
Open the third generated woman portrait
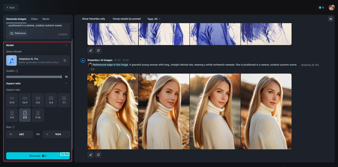pyautogui.click(x=215, y=112)
